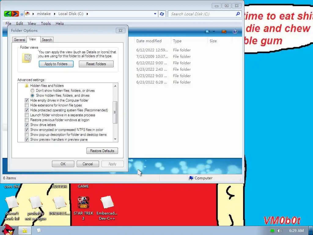313x235 pixels.
Task: Click the blank file taskbar icon
Action: pyautogui.click(x=39, y=231)
